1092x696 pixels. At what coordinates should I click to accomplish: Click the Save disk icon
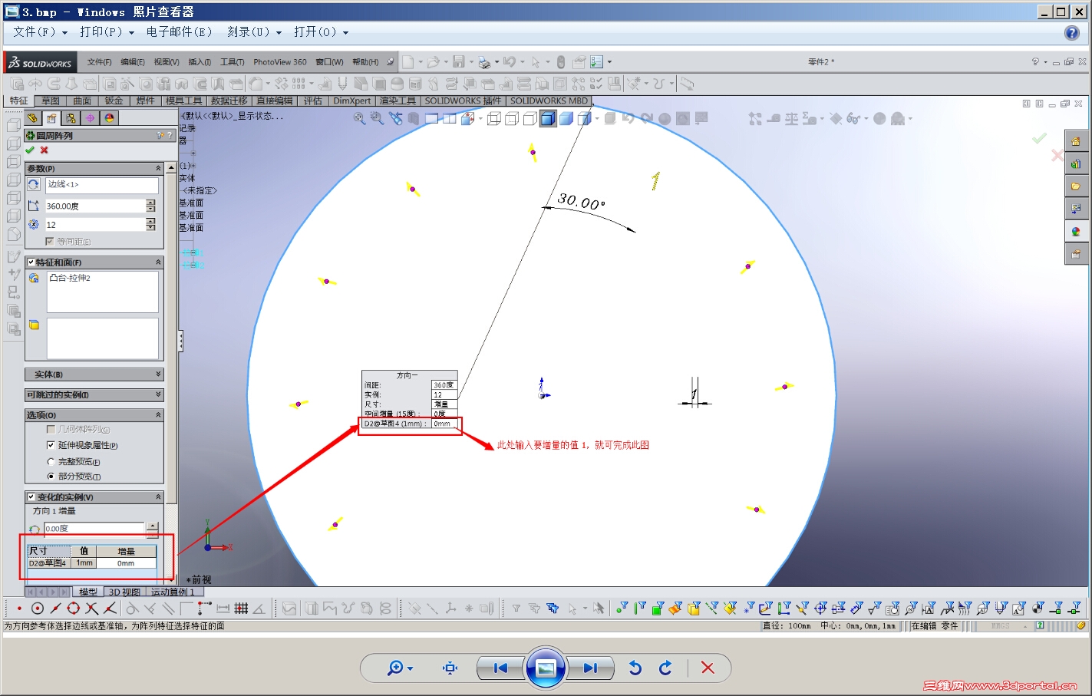point(459,62)
